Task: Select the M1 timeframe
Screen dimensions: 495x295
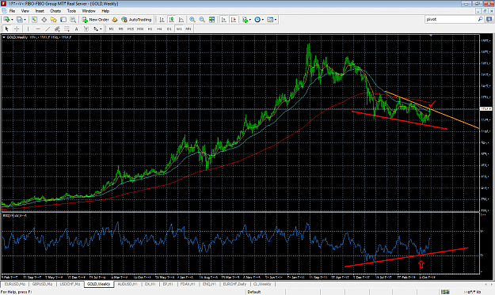Action: pos(112,29)
